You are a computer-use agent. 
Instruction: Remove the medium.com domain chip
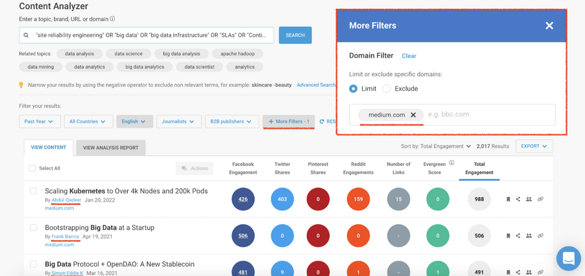click(414, 115)
